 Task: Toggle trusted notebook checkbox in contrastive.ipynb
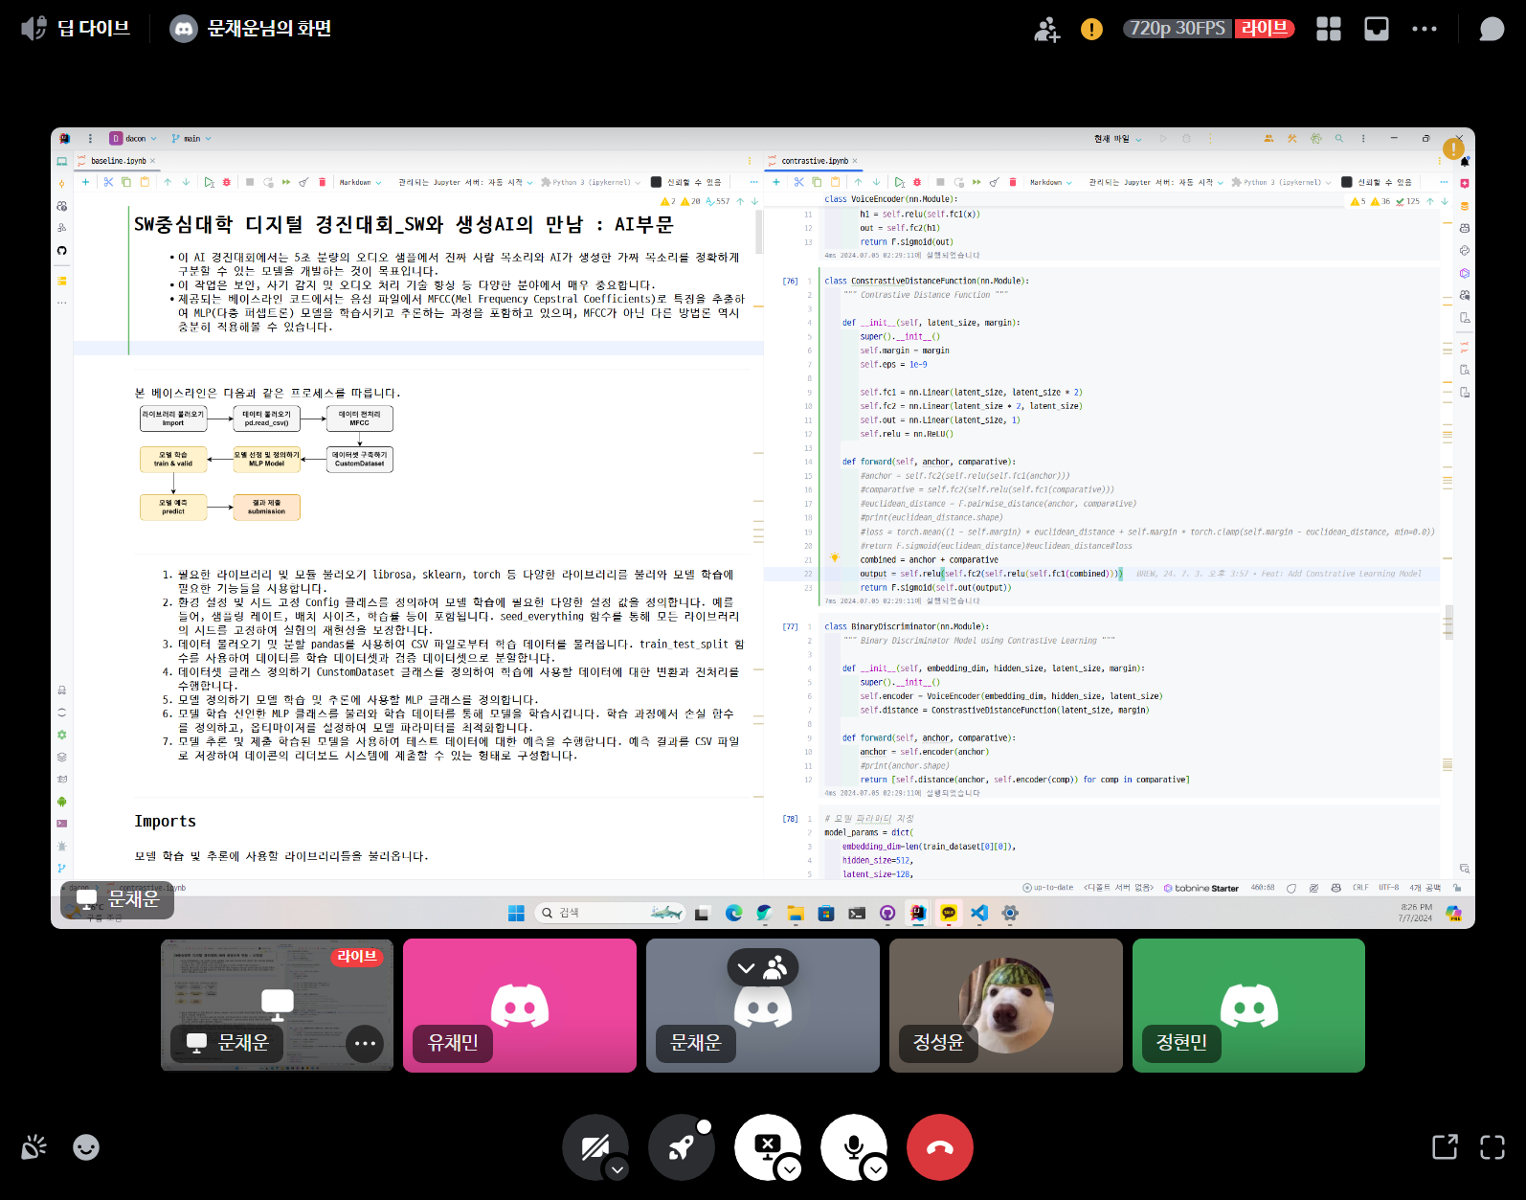click(1346, 182)
